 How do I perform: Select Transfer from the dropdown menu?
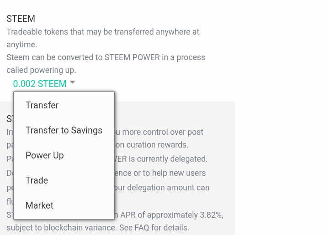tap(42, 105)
